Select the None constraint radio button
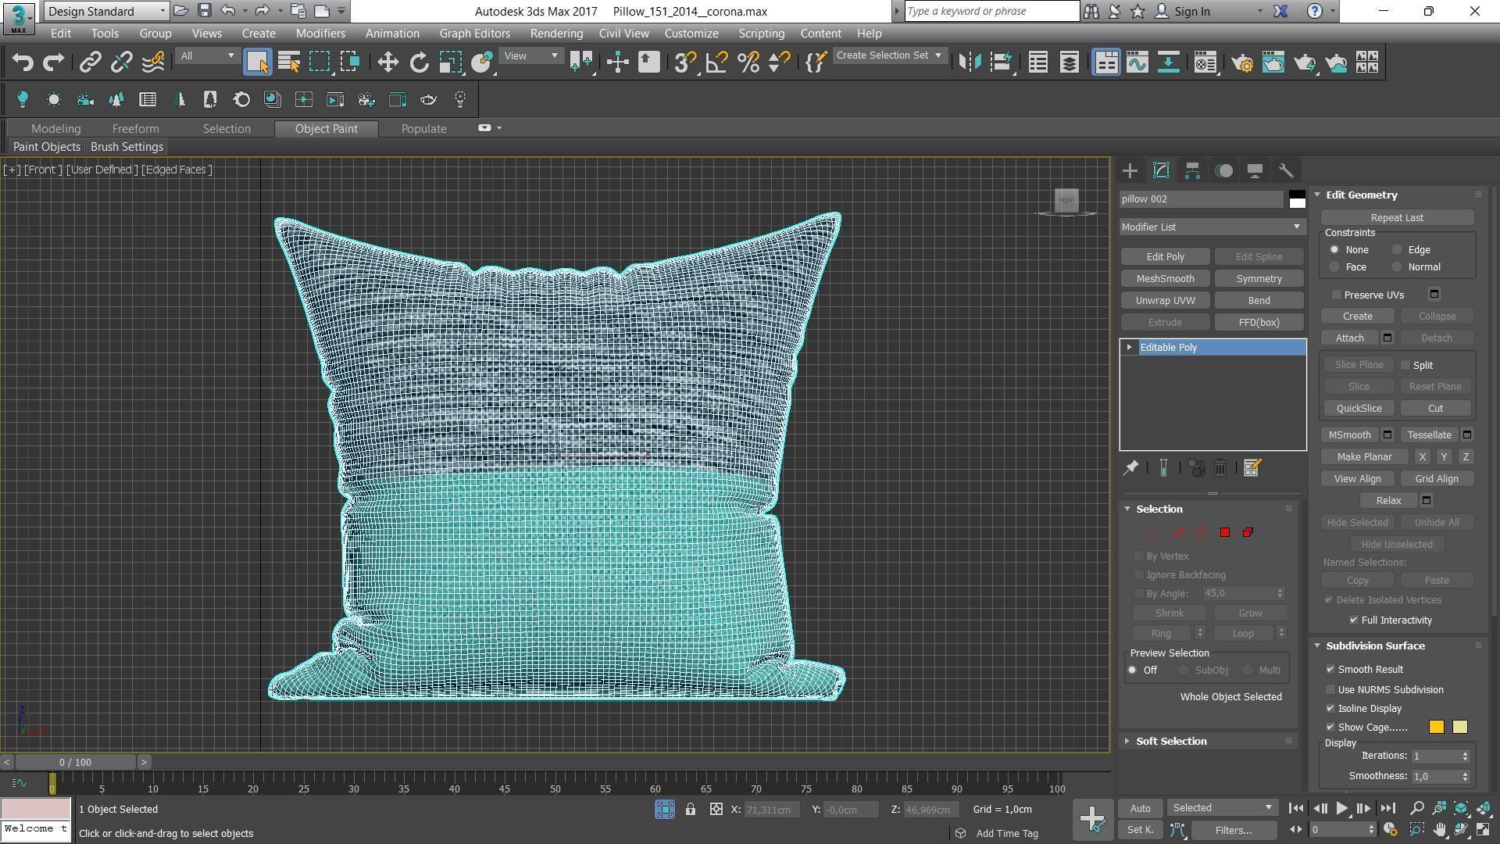The width and height of the screenshot is (1500, 844). pos(1334,250)
